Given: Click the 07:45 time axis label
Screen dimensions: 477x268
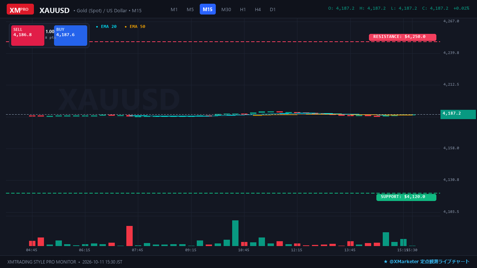Looking at the screenshot, I should click(x=138, y=250).
